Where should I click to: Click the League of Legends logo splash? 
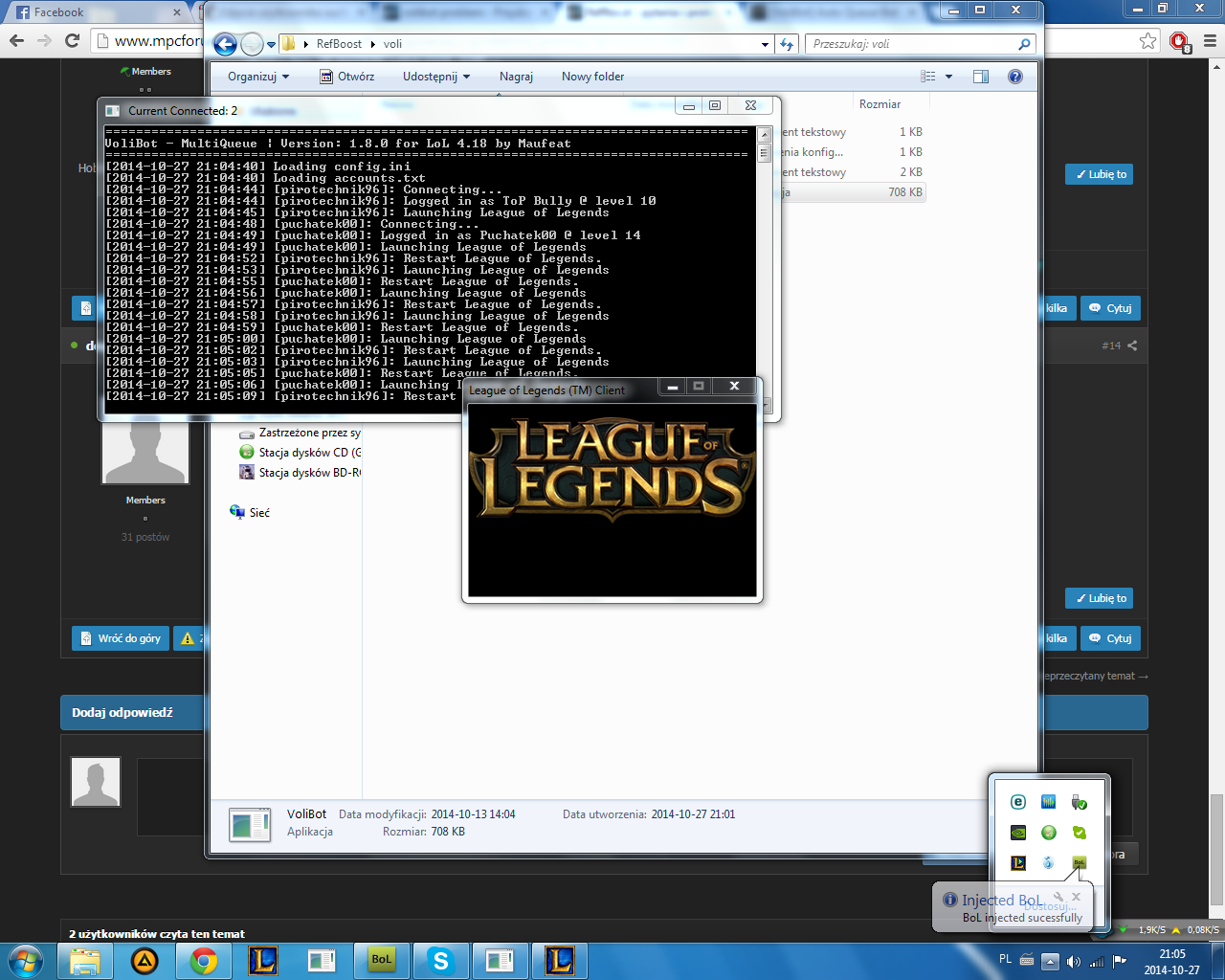612,469
